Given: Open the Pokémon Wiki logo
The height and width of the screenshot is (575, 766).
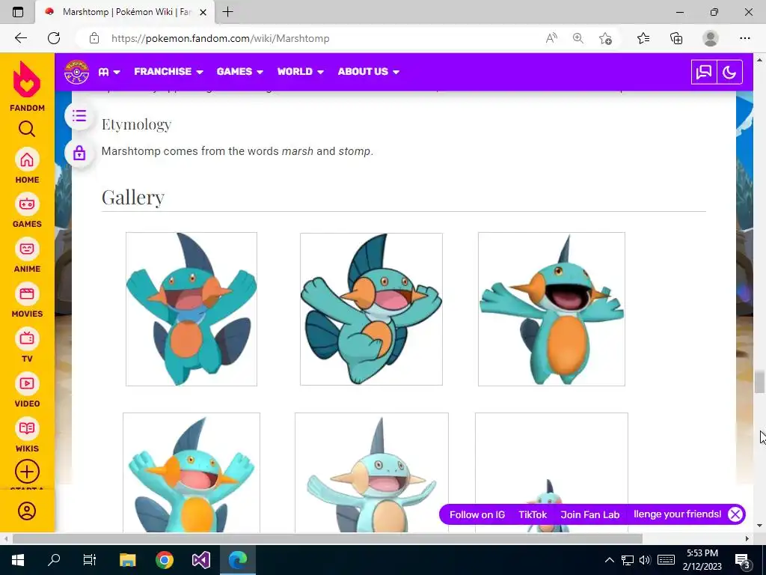Looking at the screenshot, I should [x=77, y=72].
